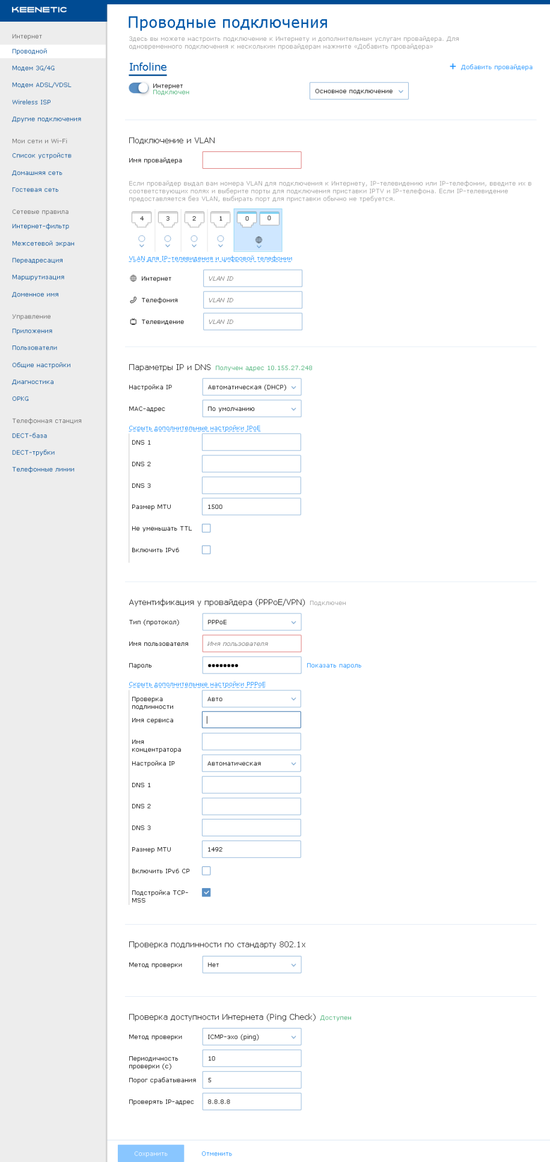Select the SFP port 0 icon
The width and height of the screenshot is (550, 1162).
pyautogui.click(x=269, y=219)
